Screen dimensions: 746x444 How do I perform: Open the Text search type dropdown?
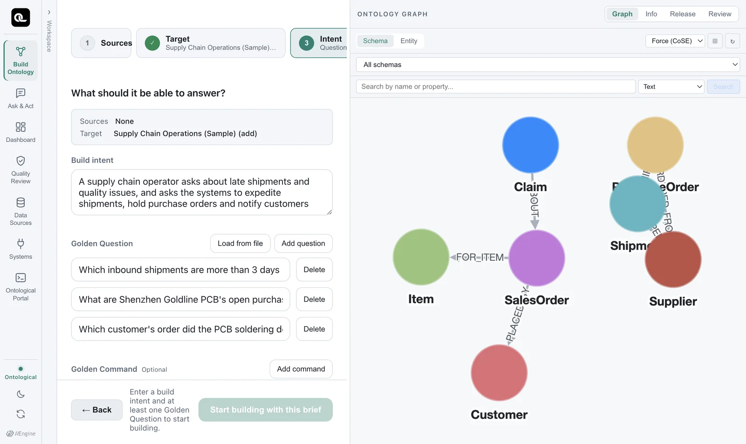[671, 87]
